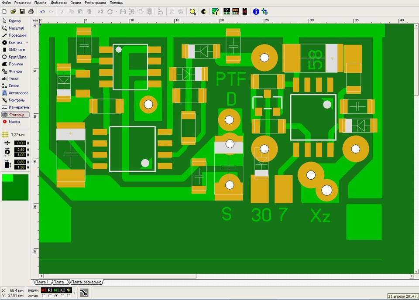Click the green layer color preview box
This screenshot has width=419, height=300.
[15, 187]
